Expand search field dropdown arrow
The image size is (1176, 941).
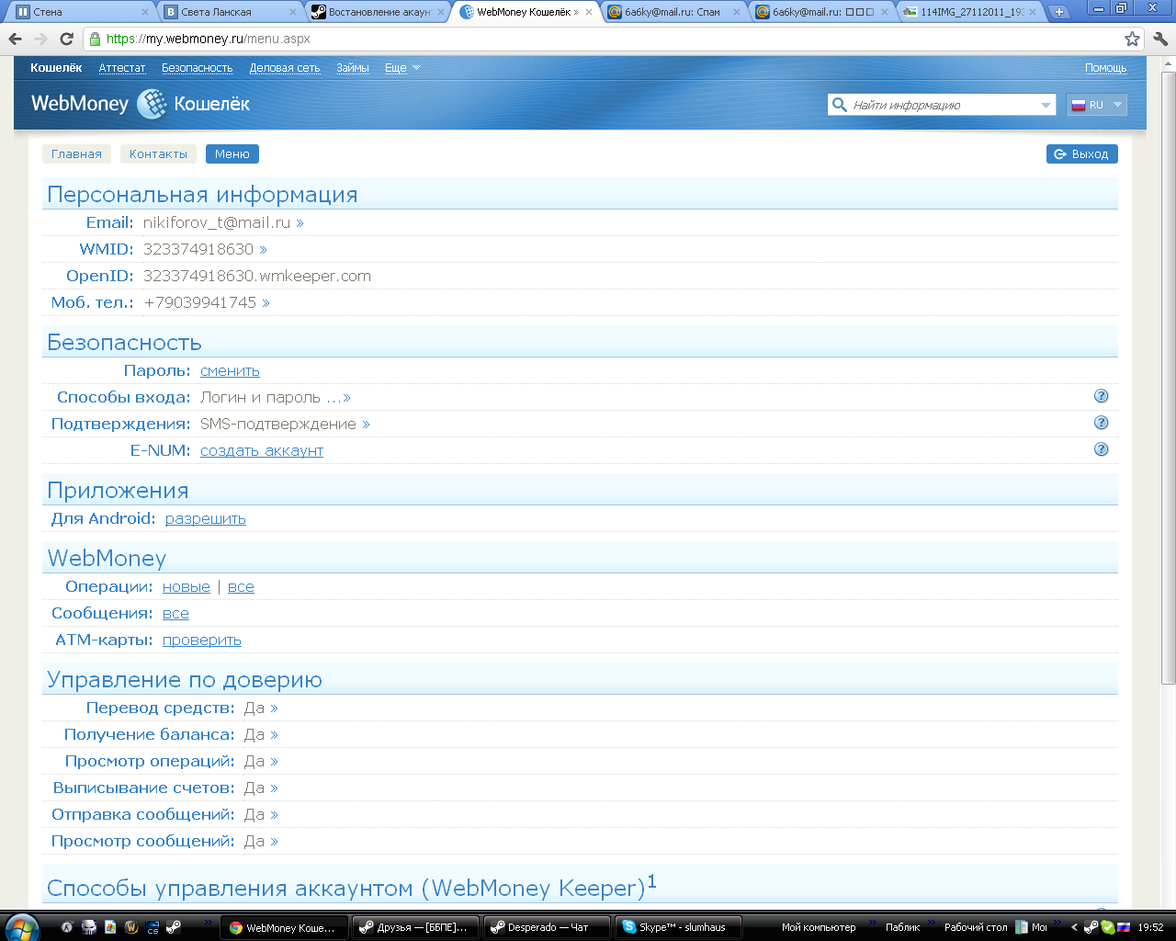click(x=1046, y=105)
